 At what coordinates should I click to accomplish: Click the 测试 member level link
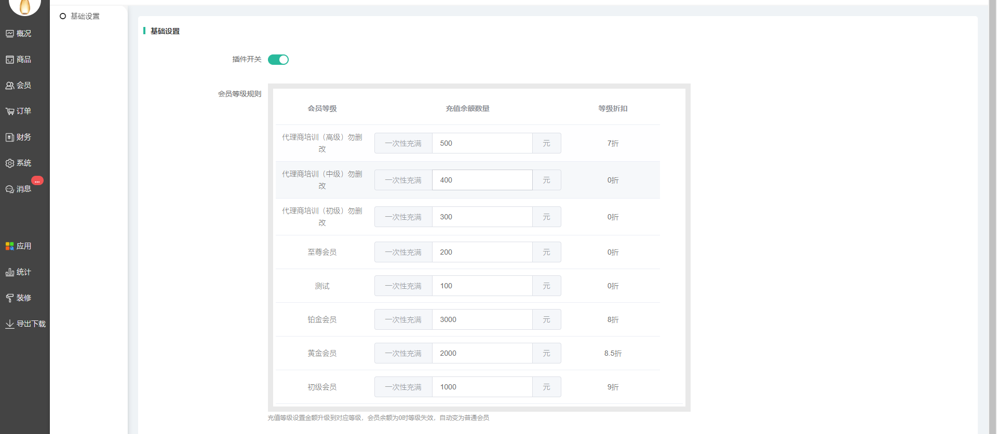(322, 286)
